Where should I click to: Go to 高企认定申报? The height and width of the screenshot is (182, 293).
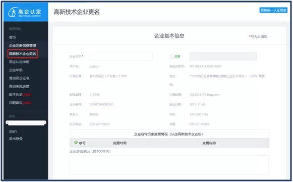(19, 62)
